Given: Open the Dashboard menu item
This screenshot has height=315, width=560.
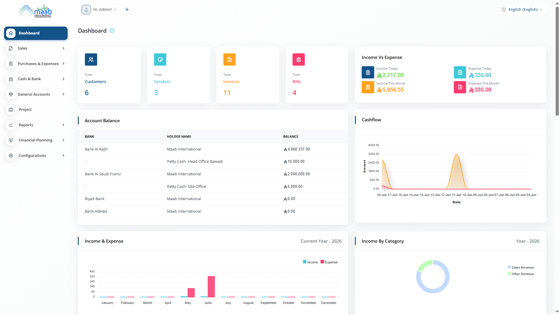Looking at the screenshot, I should click(36, 33).
